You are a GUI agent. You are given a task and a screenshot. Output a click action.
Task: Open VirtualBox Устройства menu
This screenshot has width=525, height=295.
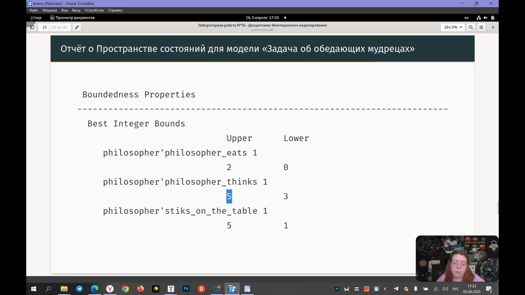pos(94,10)
